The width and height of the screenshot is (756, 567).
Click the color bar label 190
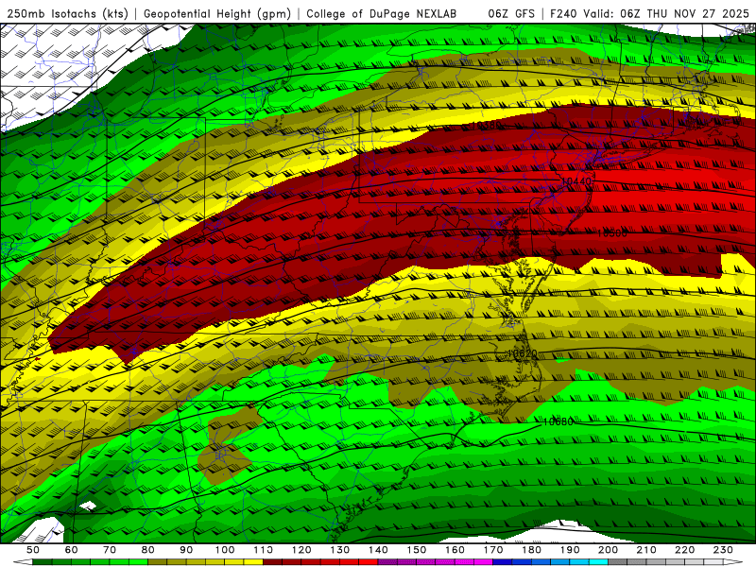pos(570,550)
